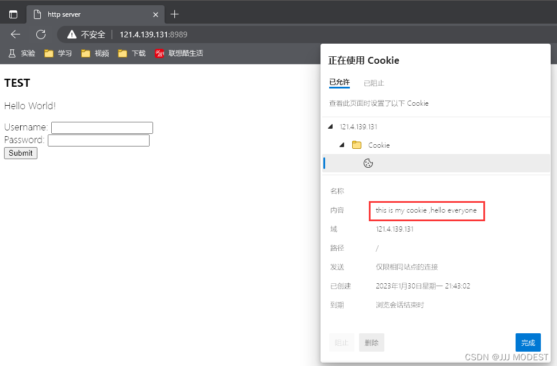Click the 删除 button
The height and width of the screenshot is (366, 557).
pos(372,342)
